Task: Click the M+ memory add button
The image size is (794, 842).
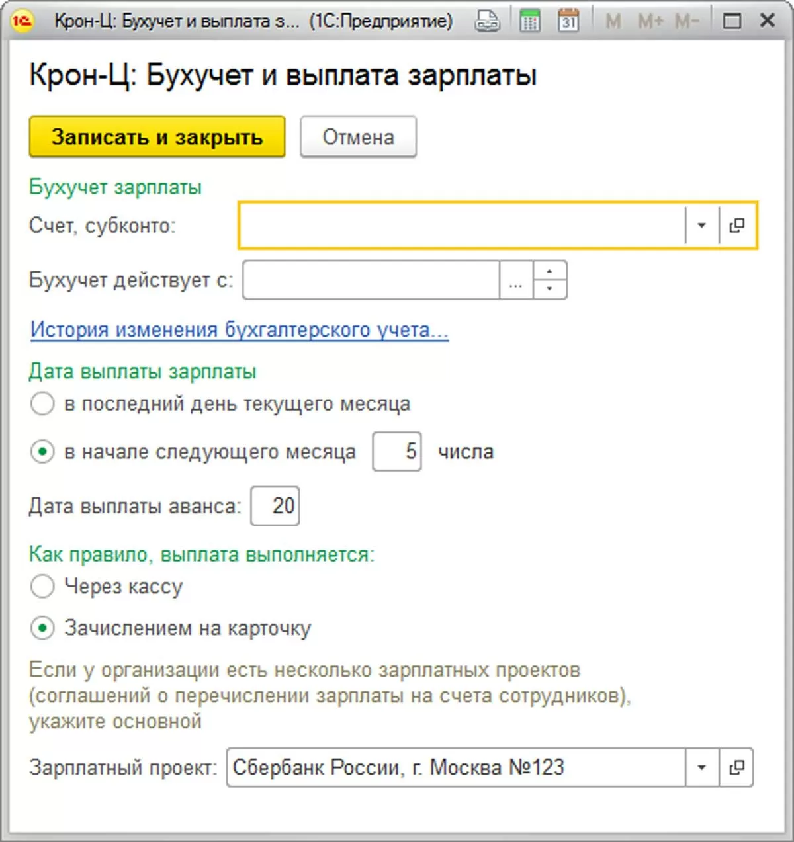Action: pyautogui.click(x=650, y=22)
